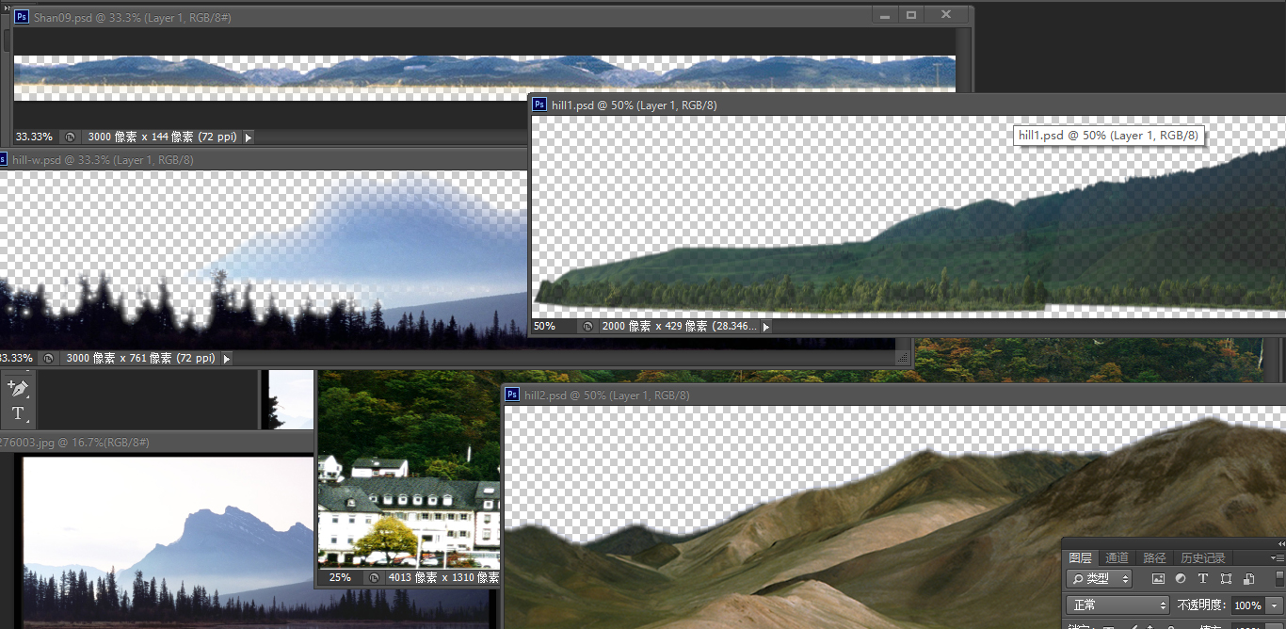Click hill-w.psd zoom field 33.33%
The width and height of the screenshot is (1286, 629).
[17, 359]
